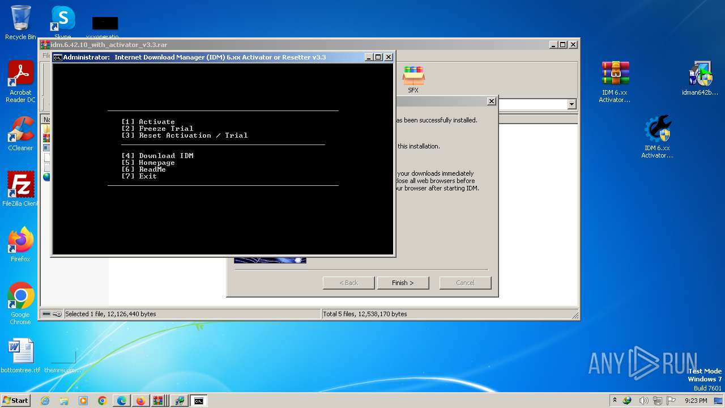Open Acrobat Reader DC desktop shortcut
Screen dimensions: 725x408
tap(20, 82)
